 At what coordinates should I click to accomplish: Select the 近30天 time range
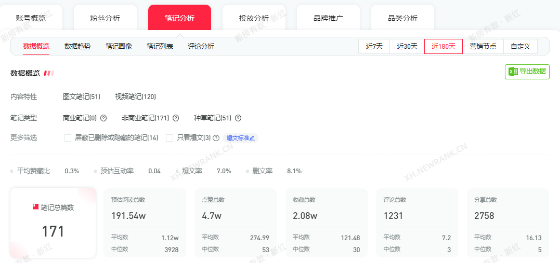[x=407, y=46]
